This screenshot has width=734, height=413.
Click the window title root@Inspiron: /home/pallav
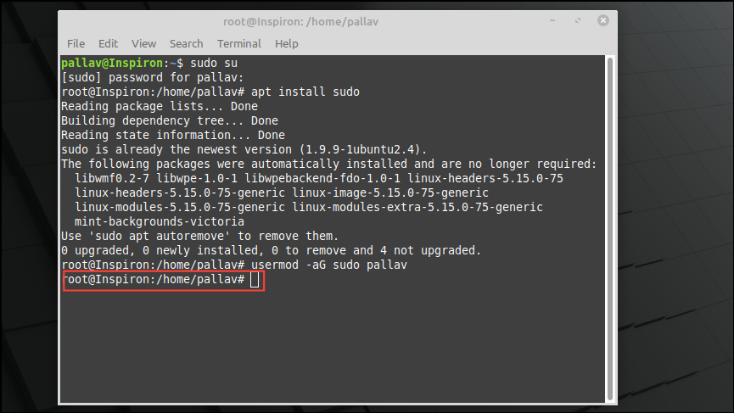coord(300,21)
